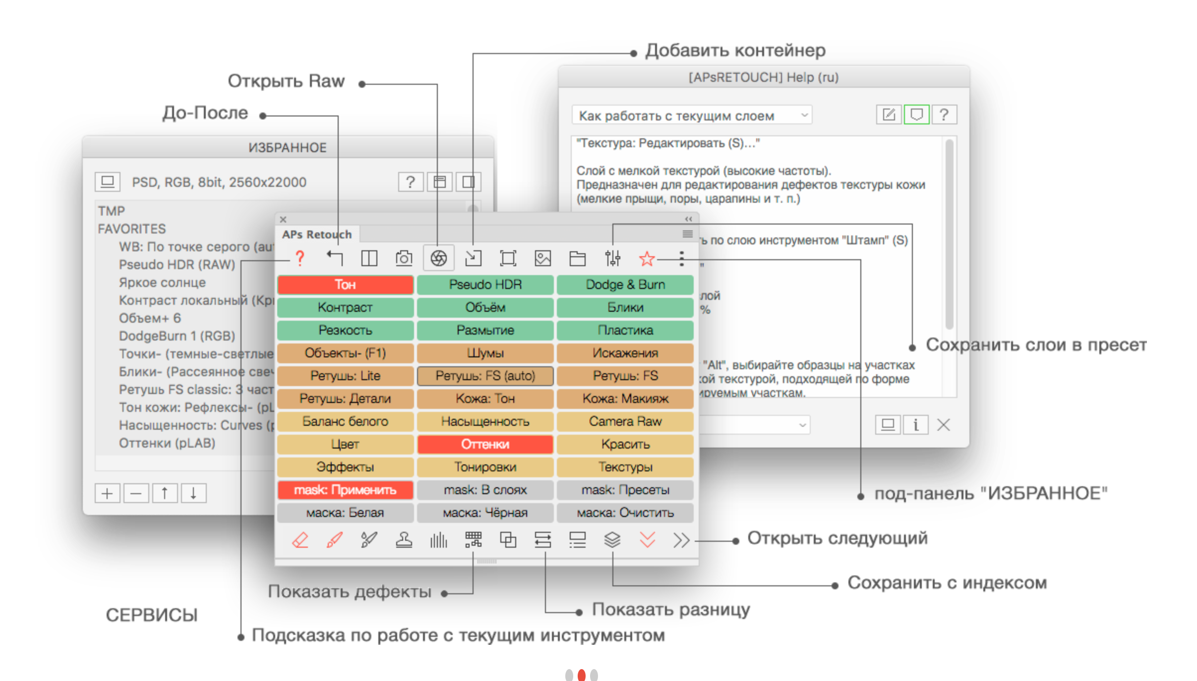Viewport: 1197px width, 681px height.
Task: Select 'Pseudo HDR (RAW)' in favorites list
Action: click(177, 265)
